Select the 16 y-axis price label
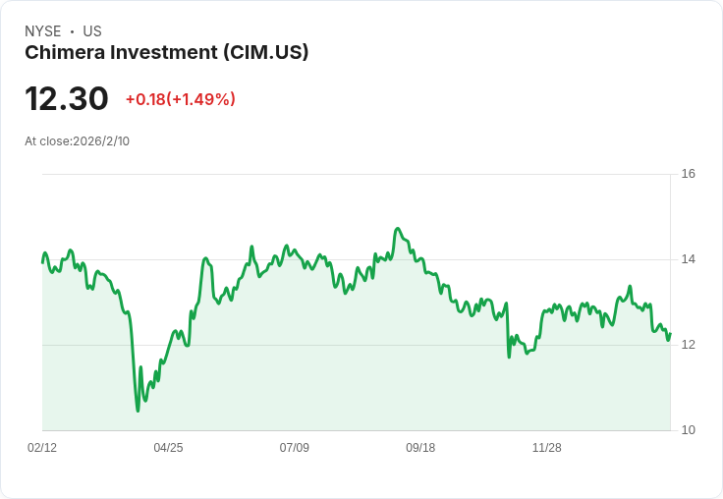723x499 pixels. pyautogui.click(x=689, y=174)
